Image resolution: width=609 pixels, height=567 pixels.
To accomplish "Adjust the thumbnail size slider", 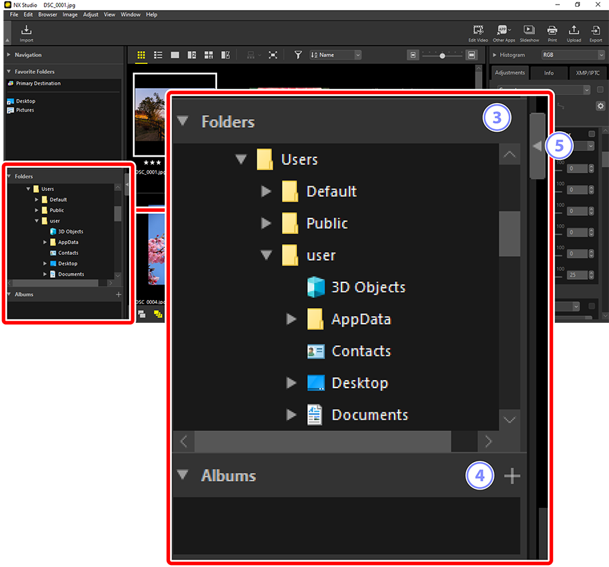I will click(442, 55).
